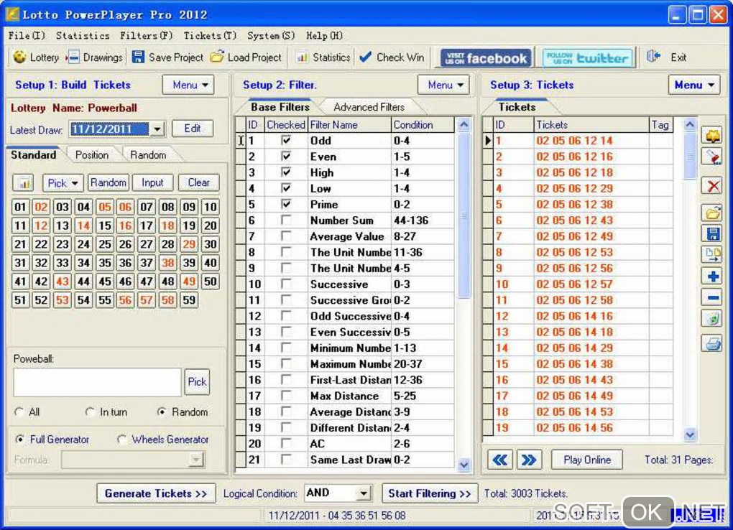The height and width of the screenshot is (530, 733).
Task: Select number 59 in the number grid
Action: [189, 300]
